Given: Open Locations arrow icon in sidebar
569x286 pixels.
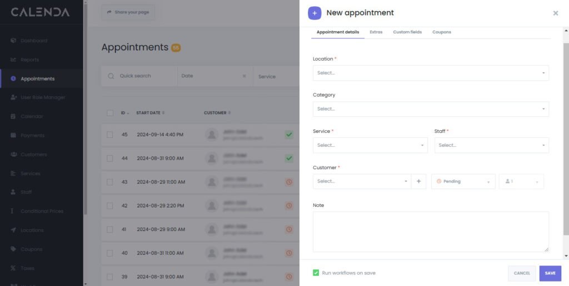Looking at the screenshot, I should 13,230.
